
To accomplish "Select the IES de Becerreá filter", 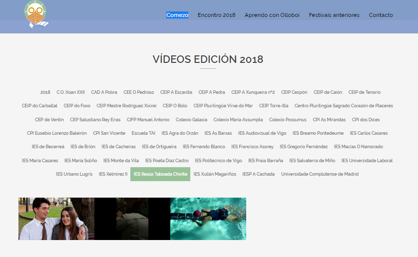I will click(x=48, y=147).
